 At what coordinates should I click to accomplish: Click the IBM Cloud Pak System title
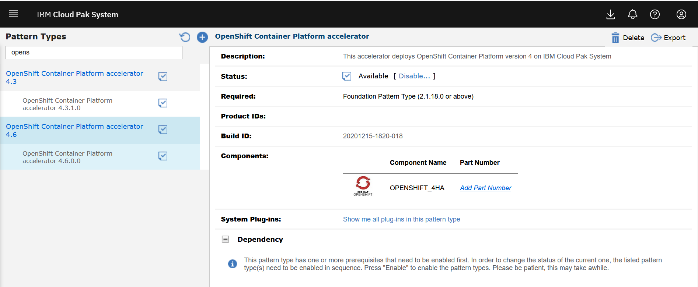[77, 15]
